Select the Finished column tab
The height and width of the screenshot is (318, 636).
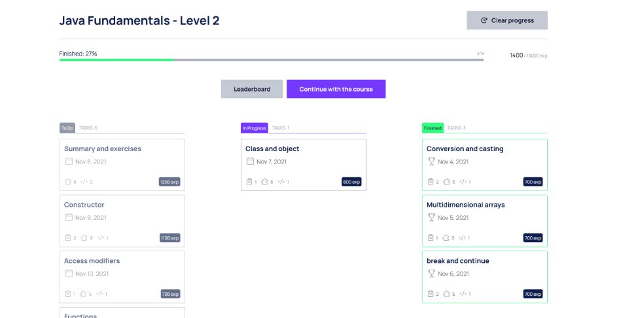click(x=433, y=128)
